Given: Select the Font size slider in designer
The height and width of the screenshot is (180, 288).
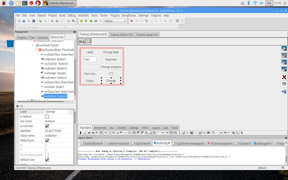Looking at the screenshot, I should (111, 74).
